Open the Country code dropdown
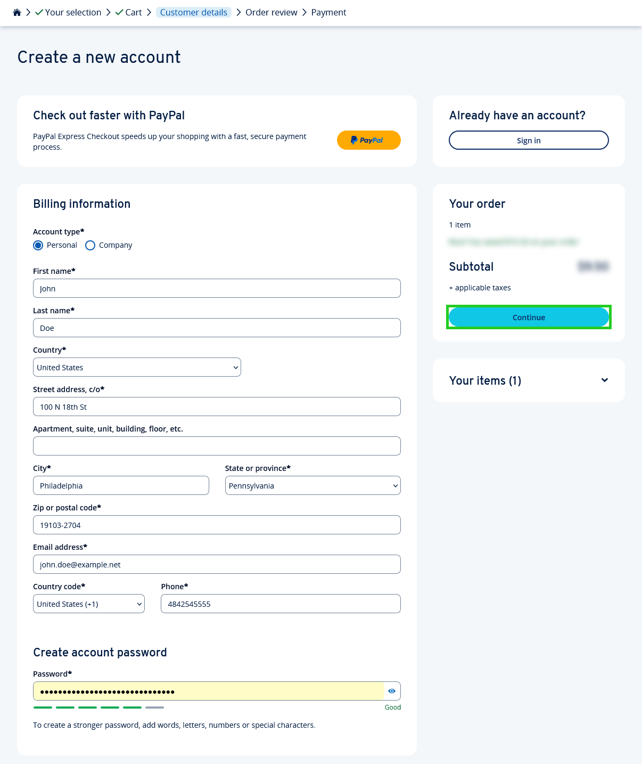 [x=88, y=604]
